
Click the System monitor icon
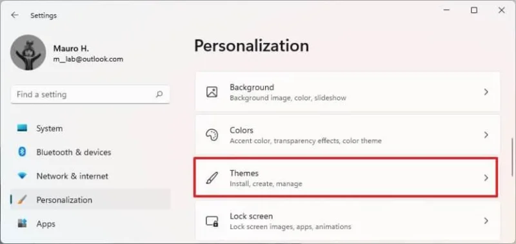click(22, 128)
